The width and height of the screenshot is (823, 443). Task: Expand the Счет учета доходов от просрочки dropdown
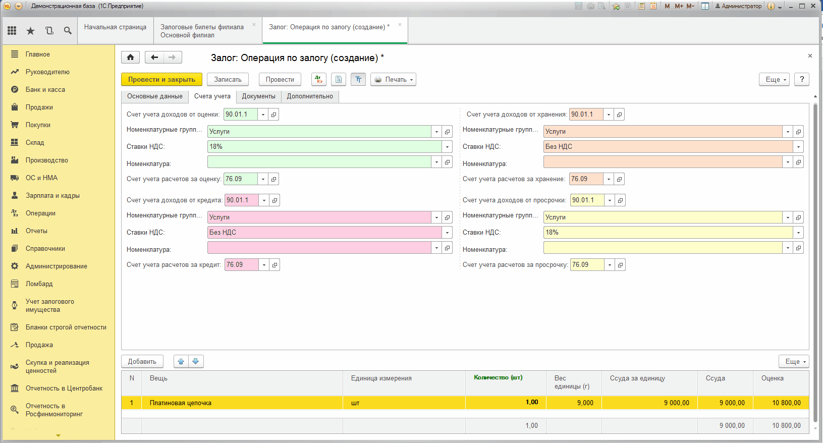pos(610,200)
